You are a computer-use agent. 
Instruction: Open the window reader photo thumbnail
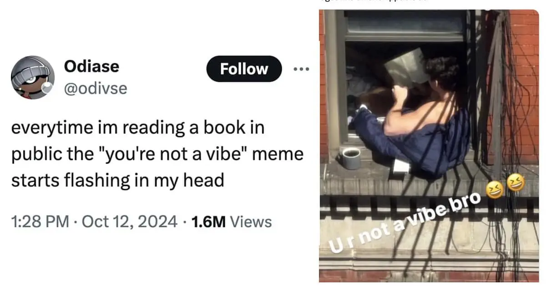pos(429,146)
